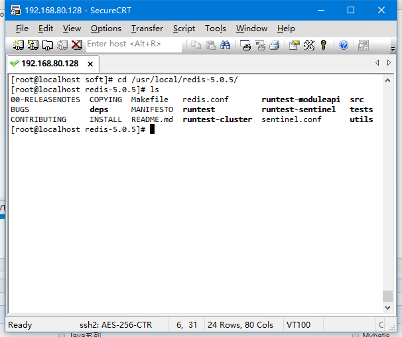This screenshot has height=337, width=402.
Task: Click the sentinel.conf file name
Action: (291, 119)
